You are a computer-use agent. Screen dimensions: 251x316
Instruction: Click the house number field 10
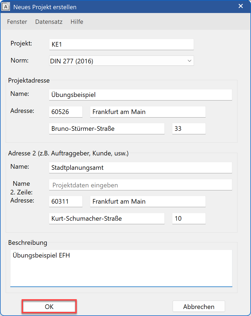pyautogui.click(x=189, y=219)
